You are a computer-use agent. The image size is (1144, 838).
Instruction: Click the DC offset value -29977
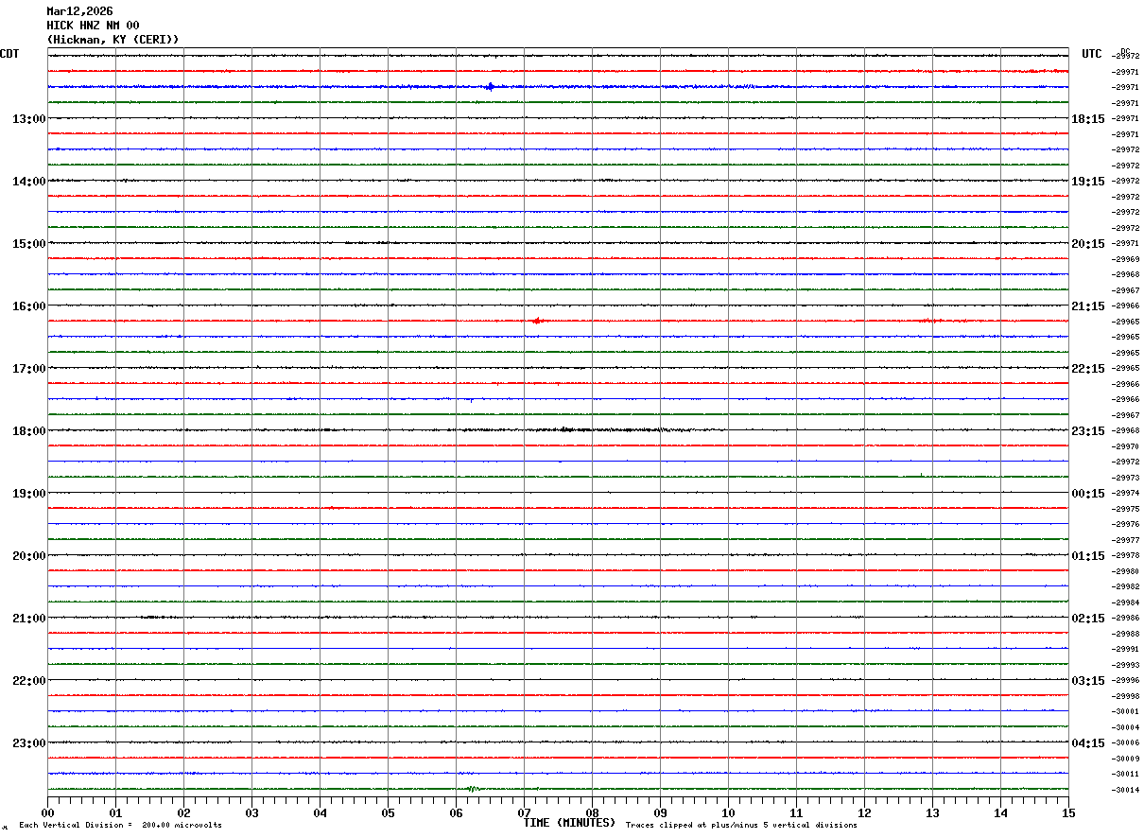click(x=1126, y=540)
